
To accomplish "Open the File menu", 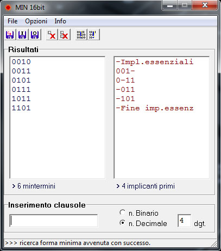I will click(x=12, y=21).
